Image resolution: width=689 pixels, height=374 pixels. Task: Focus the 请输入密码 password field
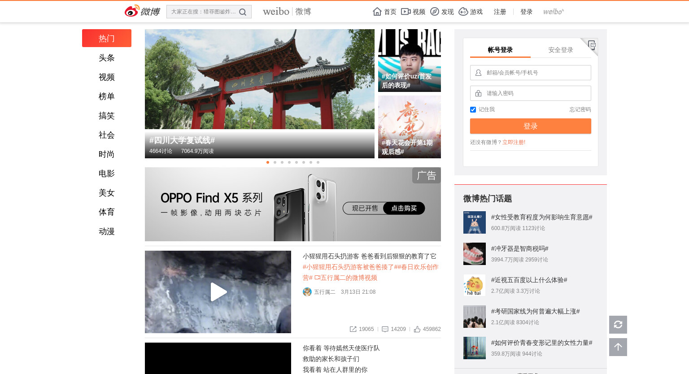pyautogui.click(x=531, y=93)
